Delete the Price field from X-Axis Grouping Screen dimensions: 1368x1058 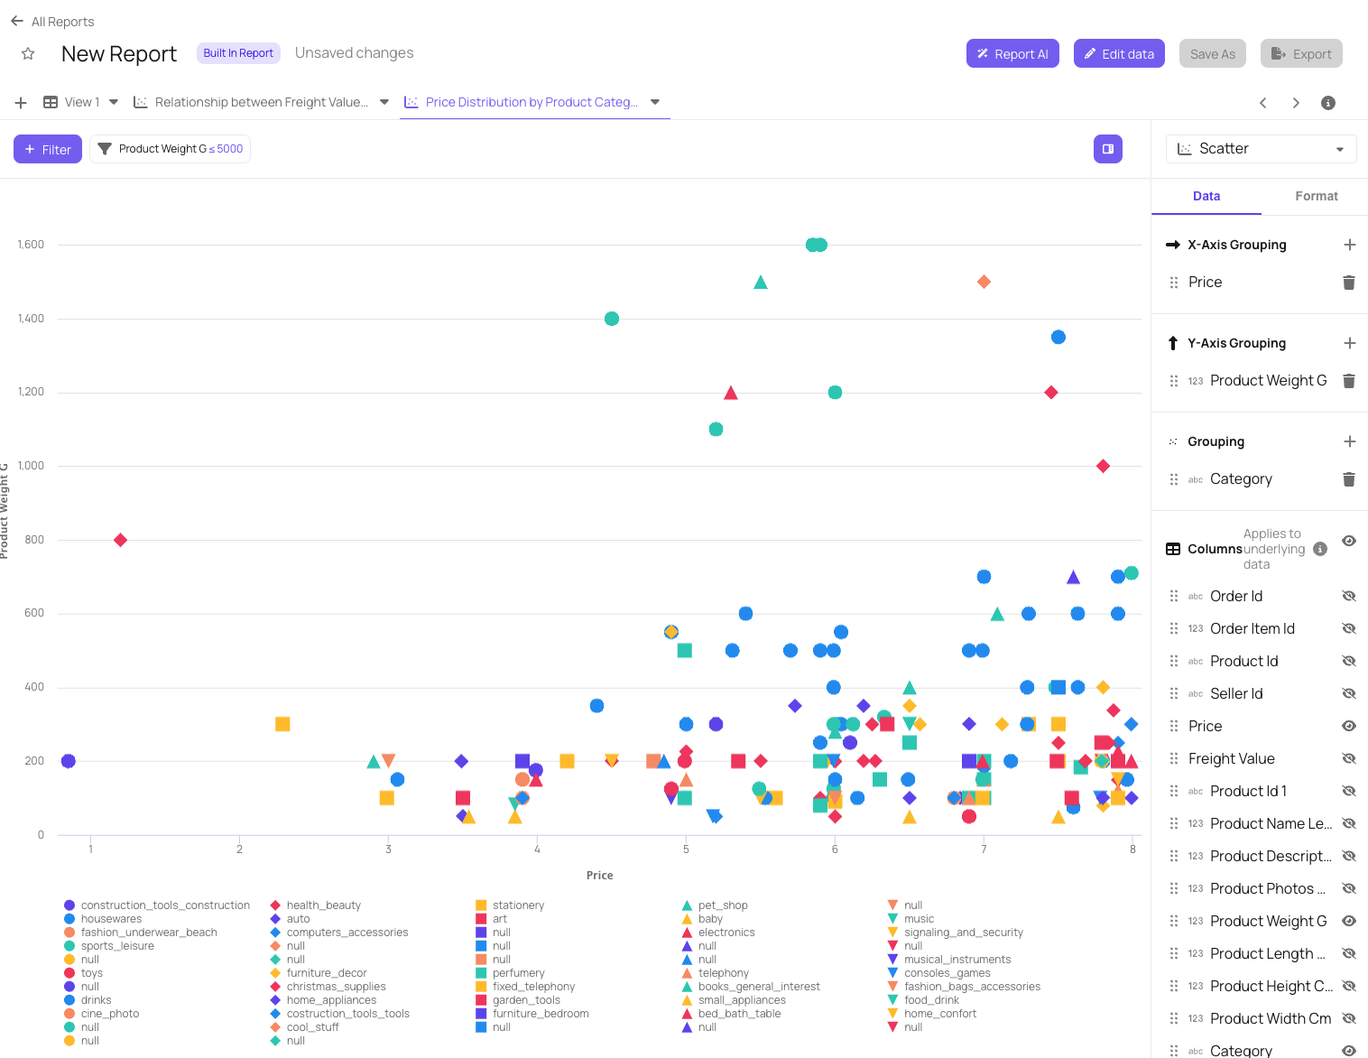pos(1348,282)
